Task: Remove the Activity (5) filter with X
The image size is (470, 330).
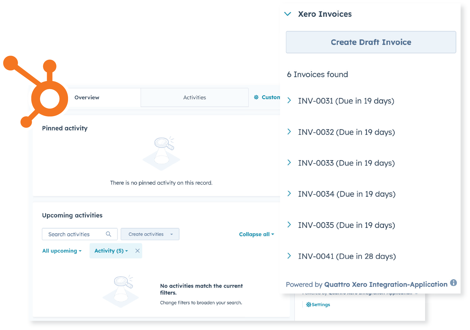Action: pyautogui.click(x=137, y=251)
